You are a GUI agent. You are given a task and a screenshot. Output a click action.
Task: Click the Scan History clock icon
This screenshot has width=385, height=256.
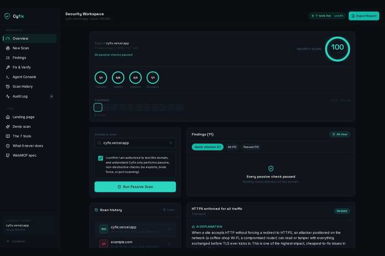8,86
